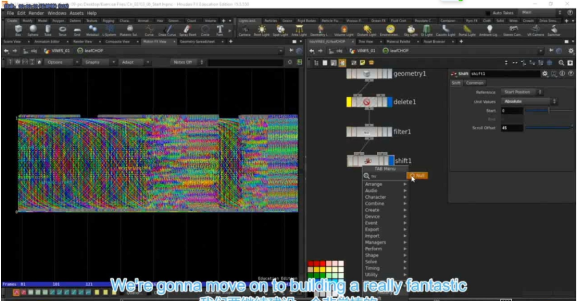Viewport: 578px width, 301px height.
Task: Select the Curve shelf tool
Action: [x=149, y=30]
